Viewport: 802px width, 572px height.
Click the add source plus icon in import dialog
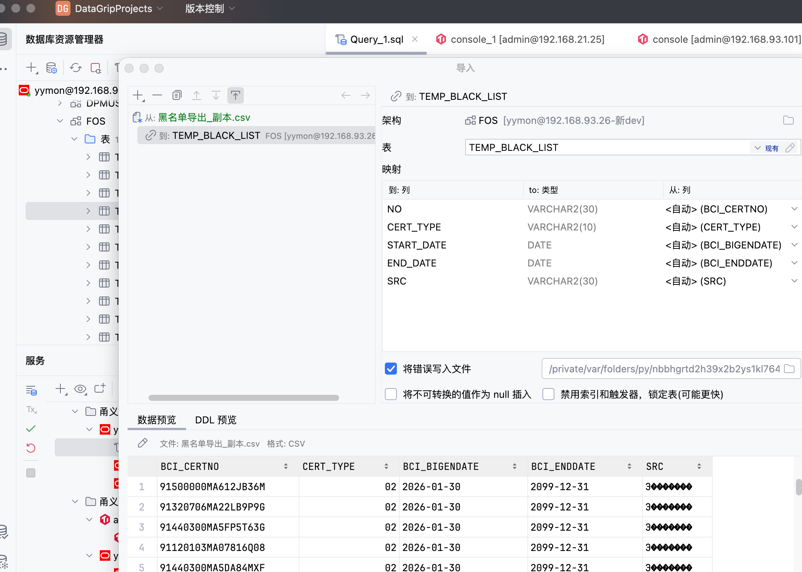138,95
